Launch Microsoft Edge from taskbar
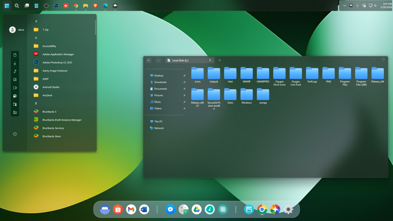 coord(105,6)
